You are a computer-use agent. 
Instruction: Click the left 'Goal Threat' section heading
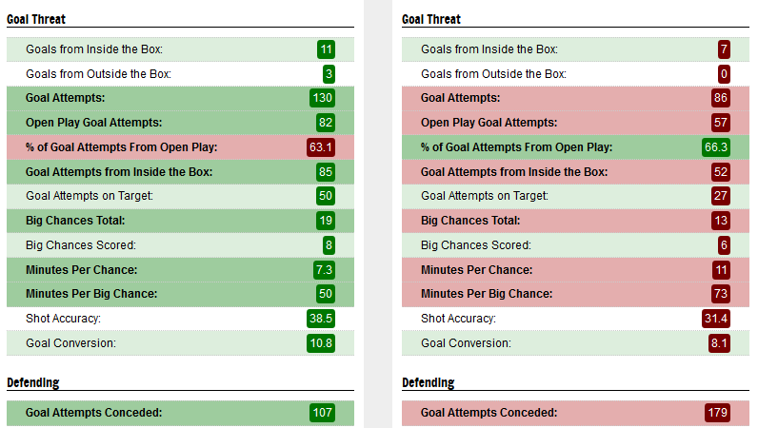(x=36, y=19)
